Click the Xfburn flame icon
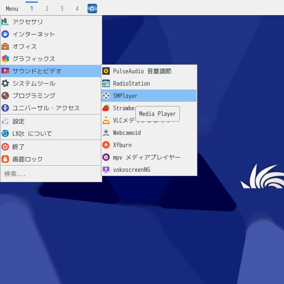This screenshot has width=284, height=284. pos(106,145)
